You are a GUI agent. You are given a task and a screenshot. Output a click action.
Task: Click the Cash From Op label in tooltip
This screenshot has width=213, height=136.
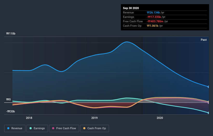point(132,26)
